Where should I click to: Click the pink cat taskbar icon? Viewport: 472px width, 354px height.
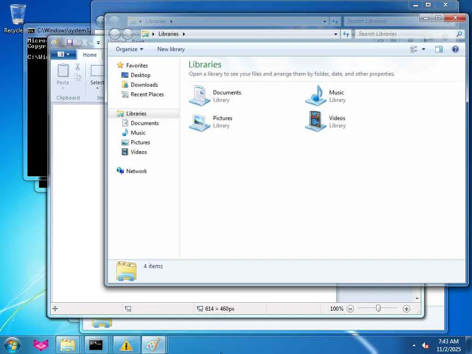point(41,345)
